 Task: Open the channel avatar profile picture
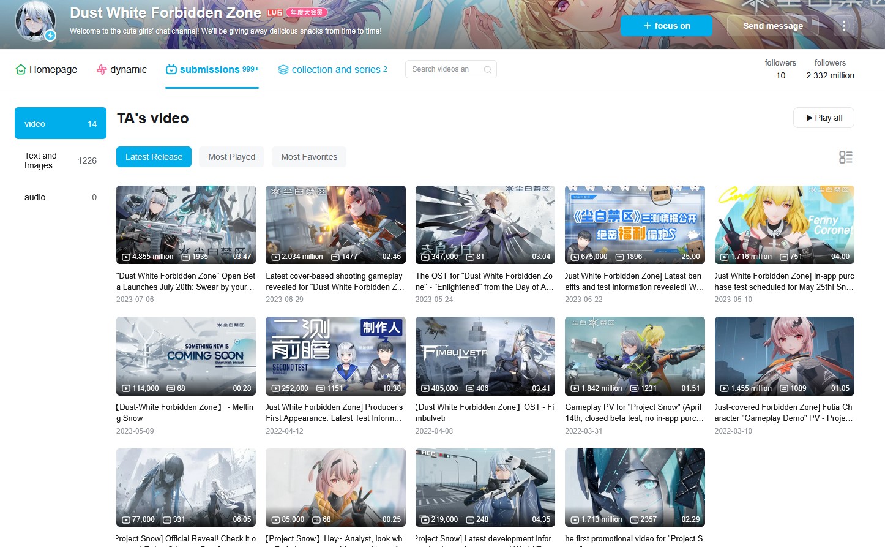35,20
